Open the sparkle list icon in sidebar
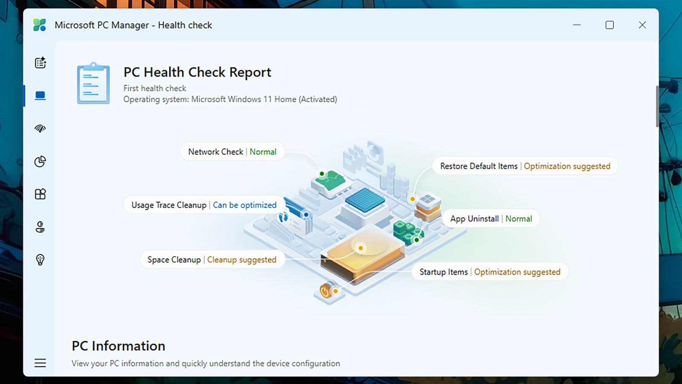 (40, 63)
